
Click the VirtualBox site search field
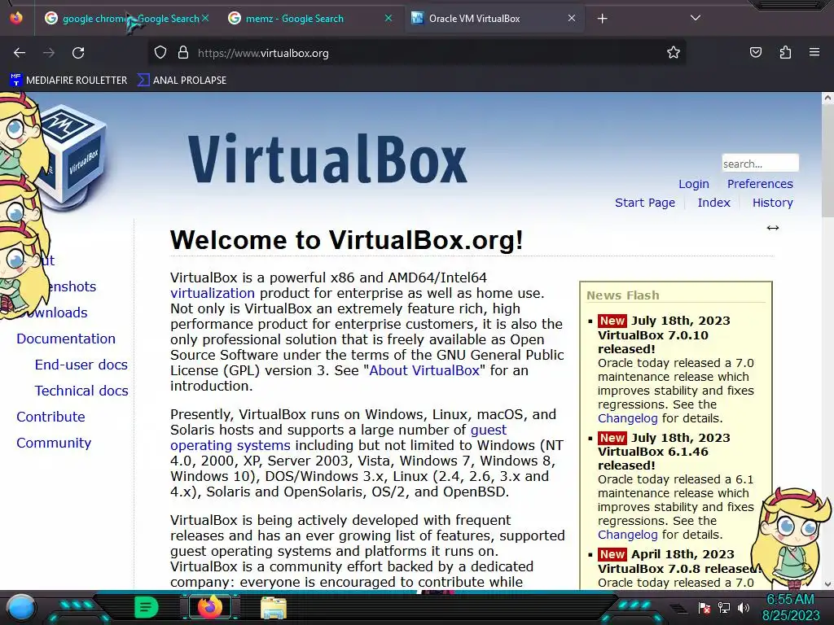pos(760,163)
